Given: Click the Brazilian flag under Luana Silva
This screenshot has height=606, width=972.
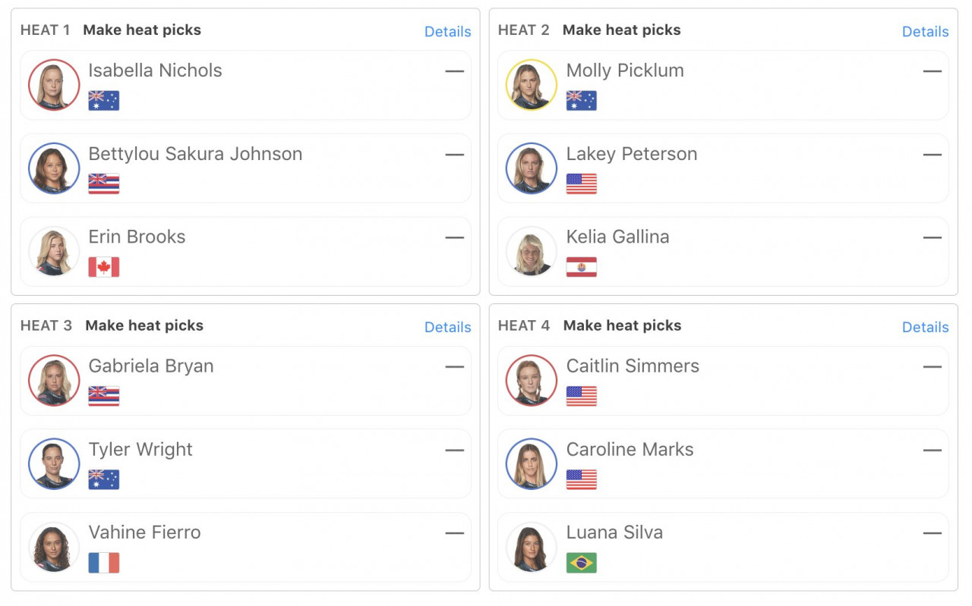Looking at the screenshot, I should [582, 563].
